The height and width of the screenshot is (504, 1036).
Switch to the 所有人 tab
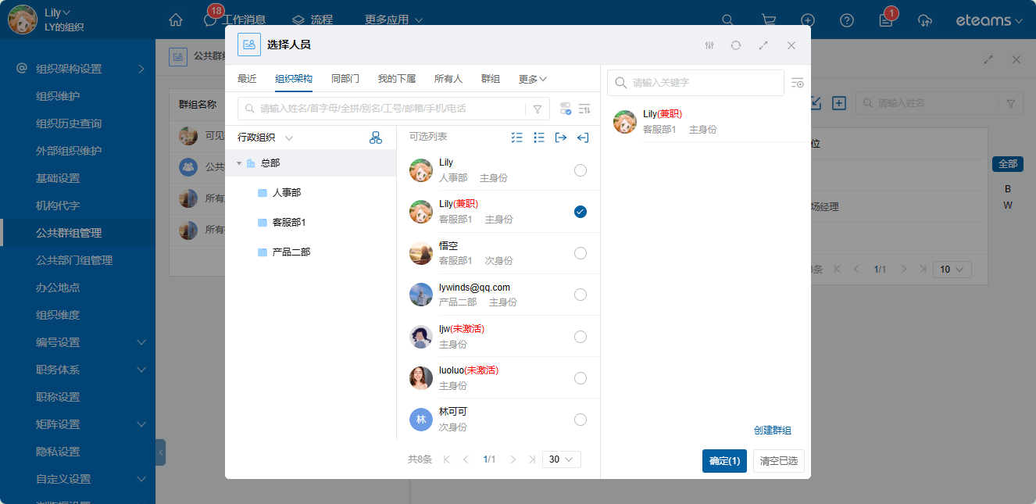point(448,79)
